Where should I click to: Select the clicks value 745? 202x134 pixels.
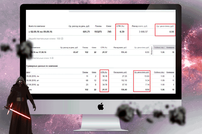(109, 32)
